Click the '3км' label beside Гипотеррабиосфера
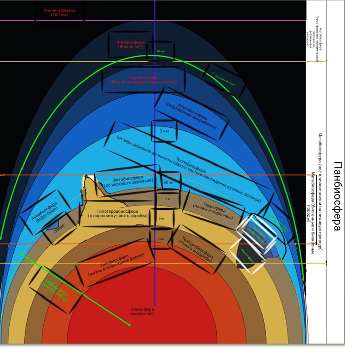Image resolution: width=345 pixels, height=348 pixels. coord(162,219)
